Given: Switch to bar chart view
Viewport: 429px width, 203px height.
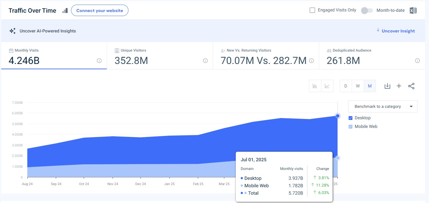Looking at the screenshot, I should (x=315, y=86).
